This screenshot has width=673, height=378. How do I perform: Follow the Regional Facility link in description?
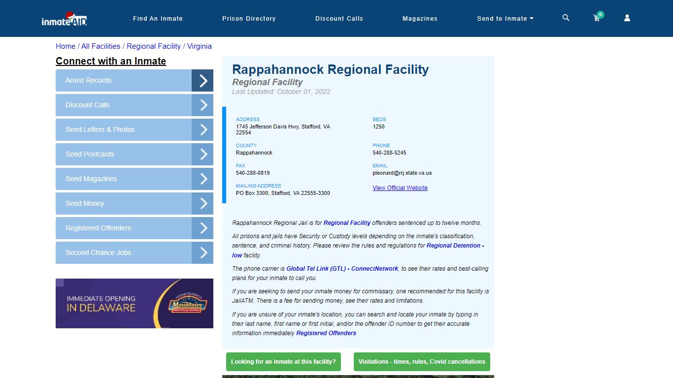point(347,223)
